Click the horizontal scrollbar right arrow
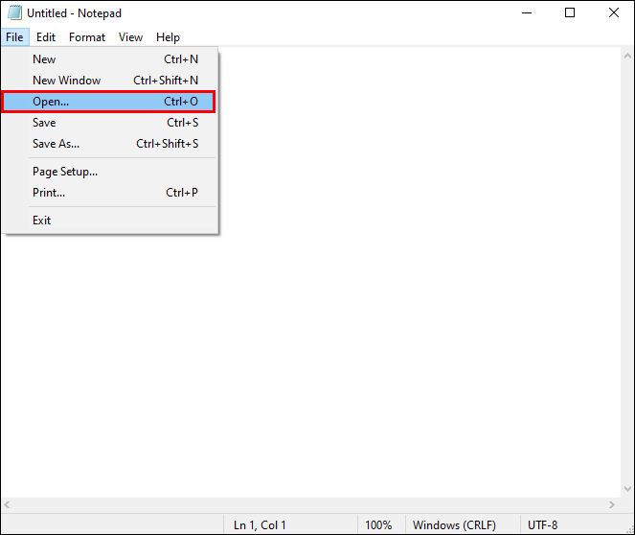 coord(612,504)
